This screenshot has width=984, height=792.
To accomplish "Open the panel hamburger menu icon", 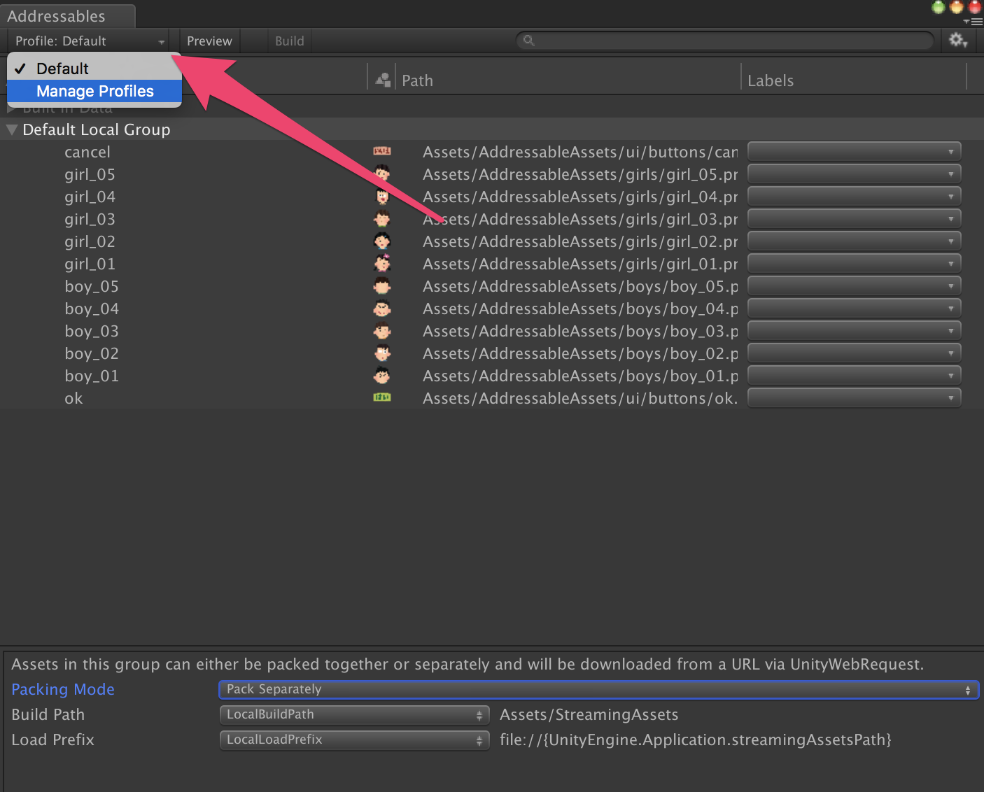I will pyautogui.click(x=976, y=21).
